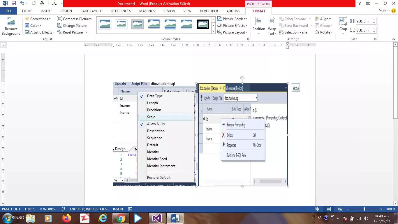Viewport: 398px width, 224px height.
Task: Open Corrections dropdown
Action: point(38,19)
